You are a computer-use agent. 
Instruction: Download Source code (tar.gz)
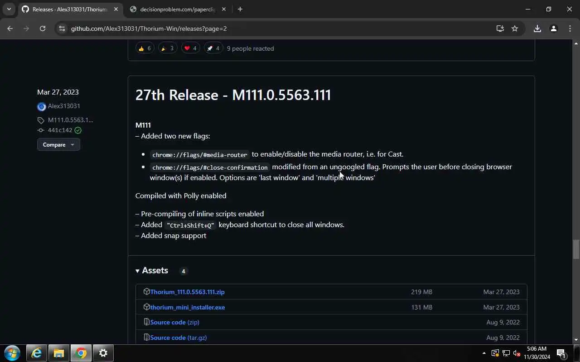(x=178, y=338)
